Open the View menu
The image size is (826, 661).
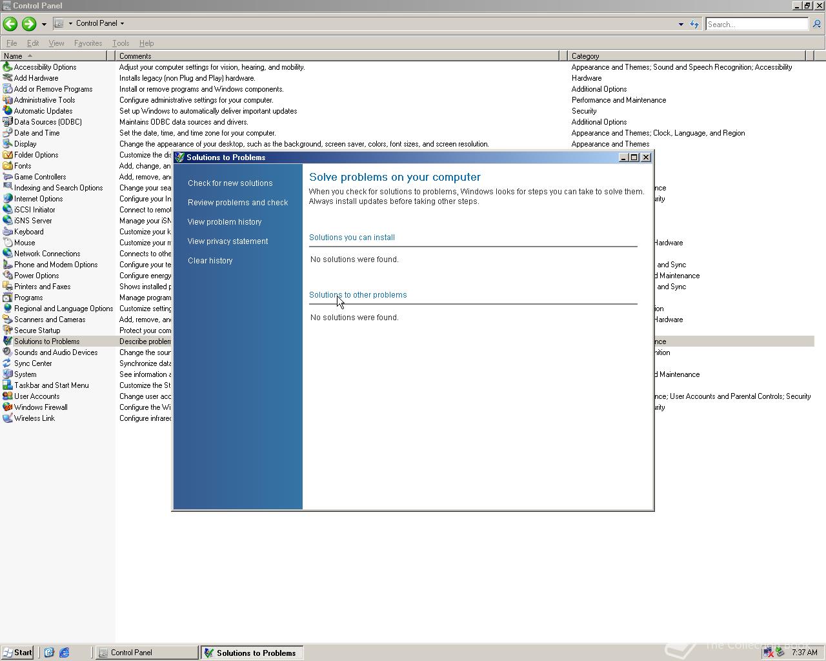pyautogui.click(x=56, y=43)
